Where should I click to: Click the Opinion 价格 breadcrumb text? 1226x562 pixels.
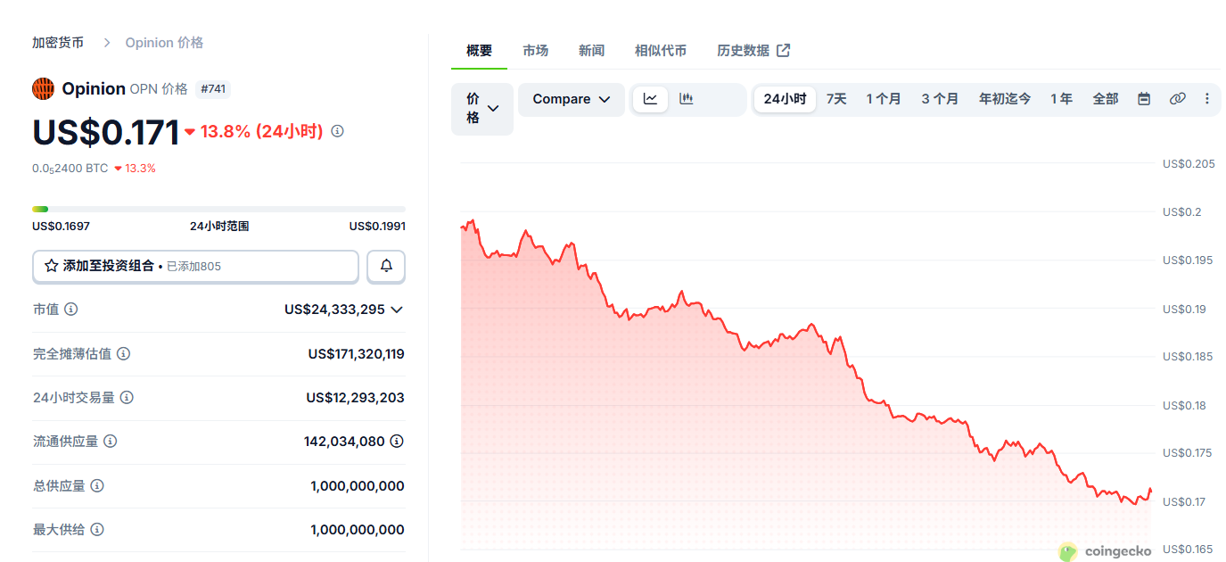164,43
